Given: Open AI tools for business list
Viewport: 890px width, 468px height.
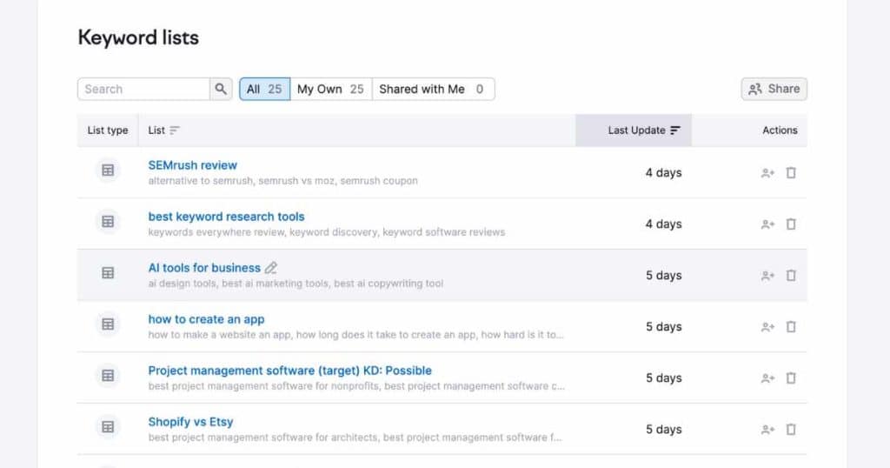Looking at the screenshot, I should (203, 268).
